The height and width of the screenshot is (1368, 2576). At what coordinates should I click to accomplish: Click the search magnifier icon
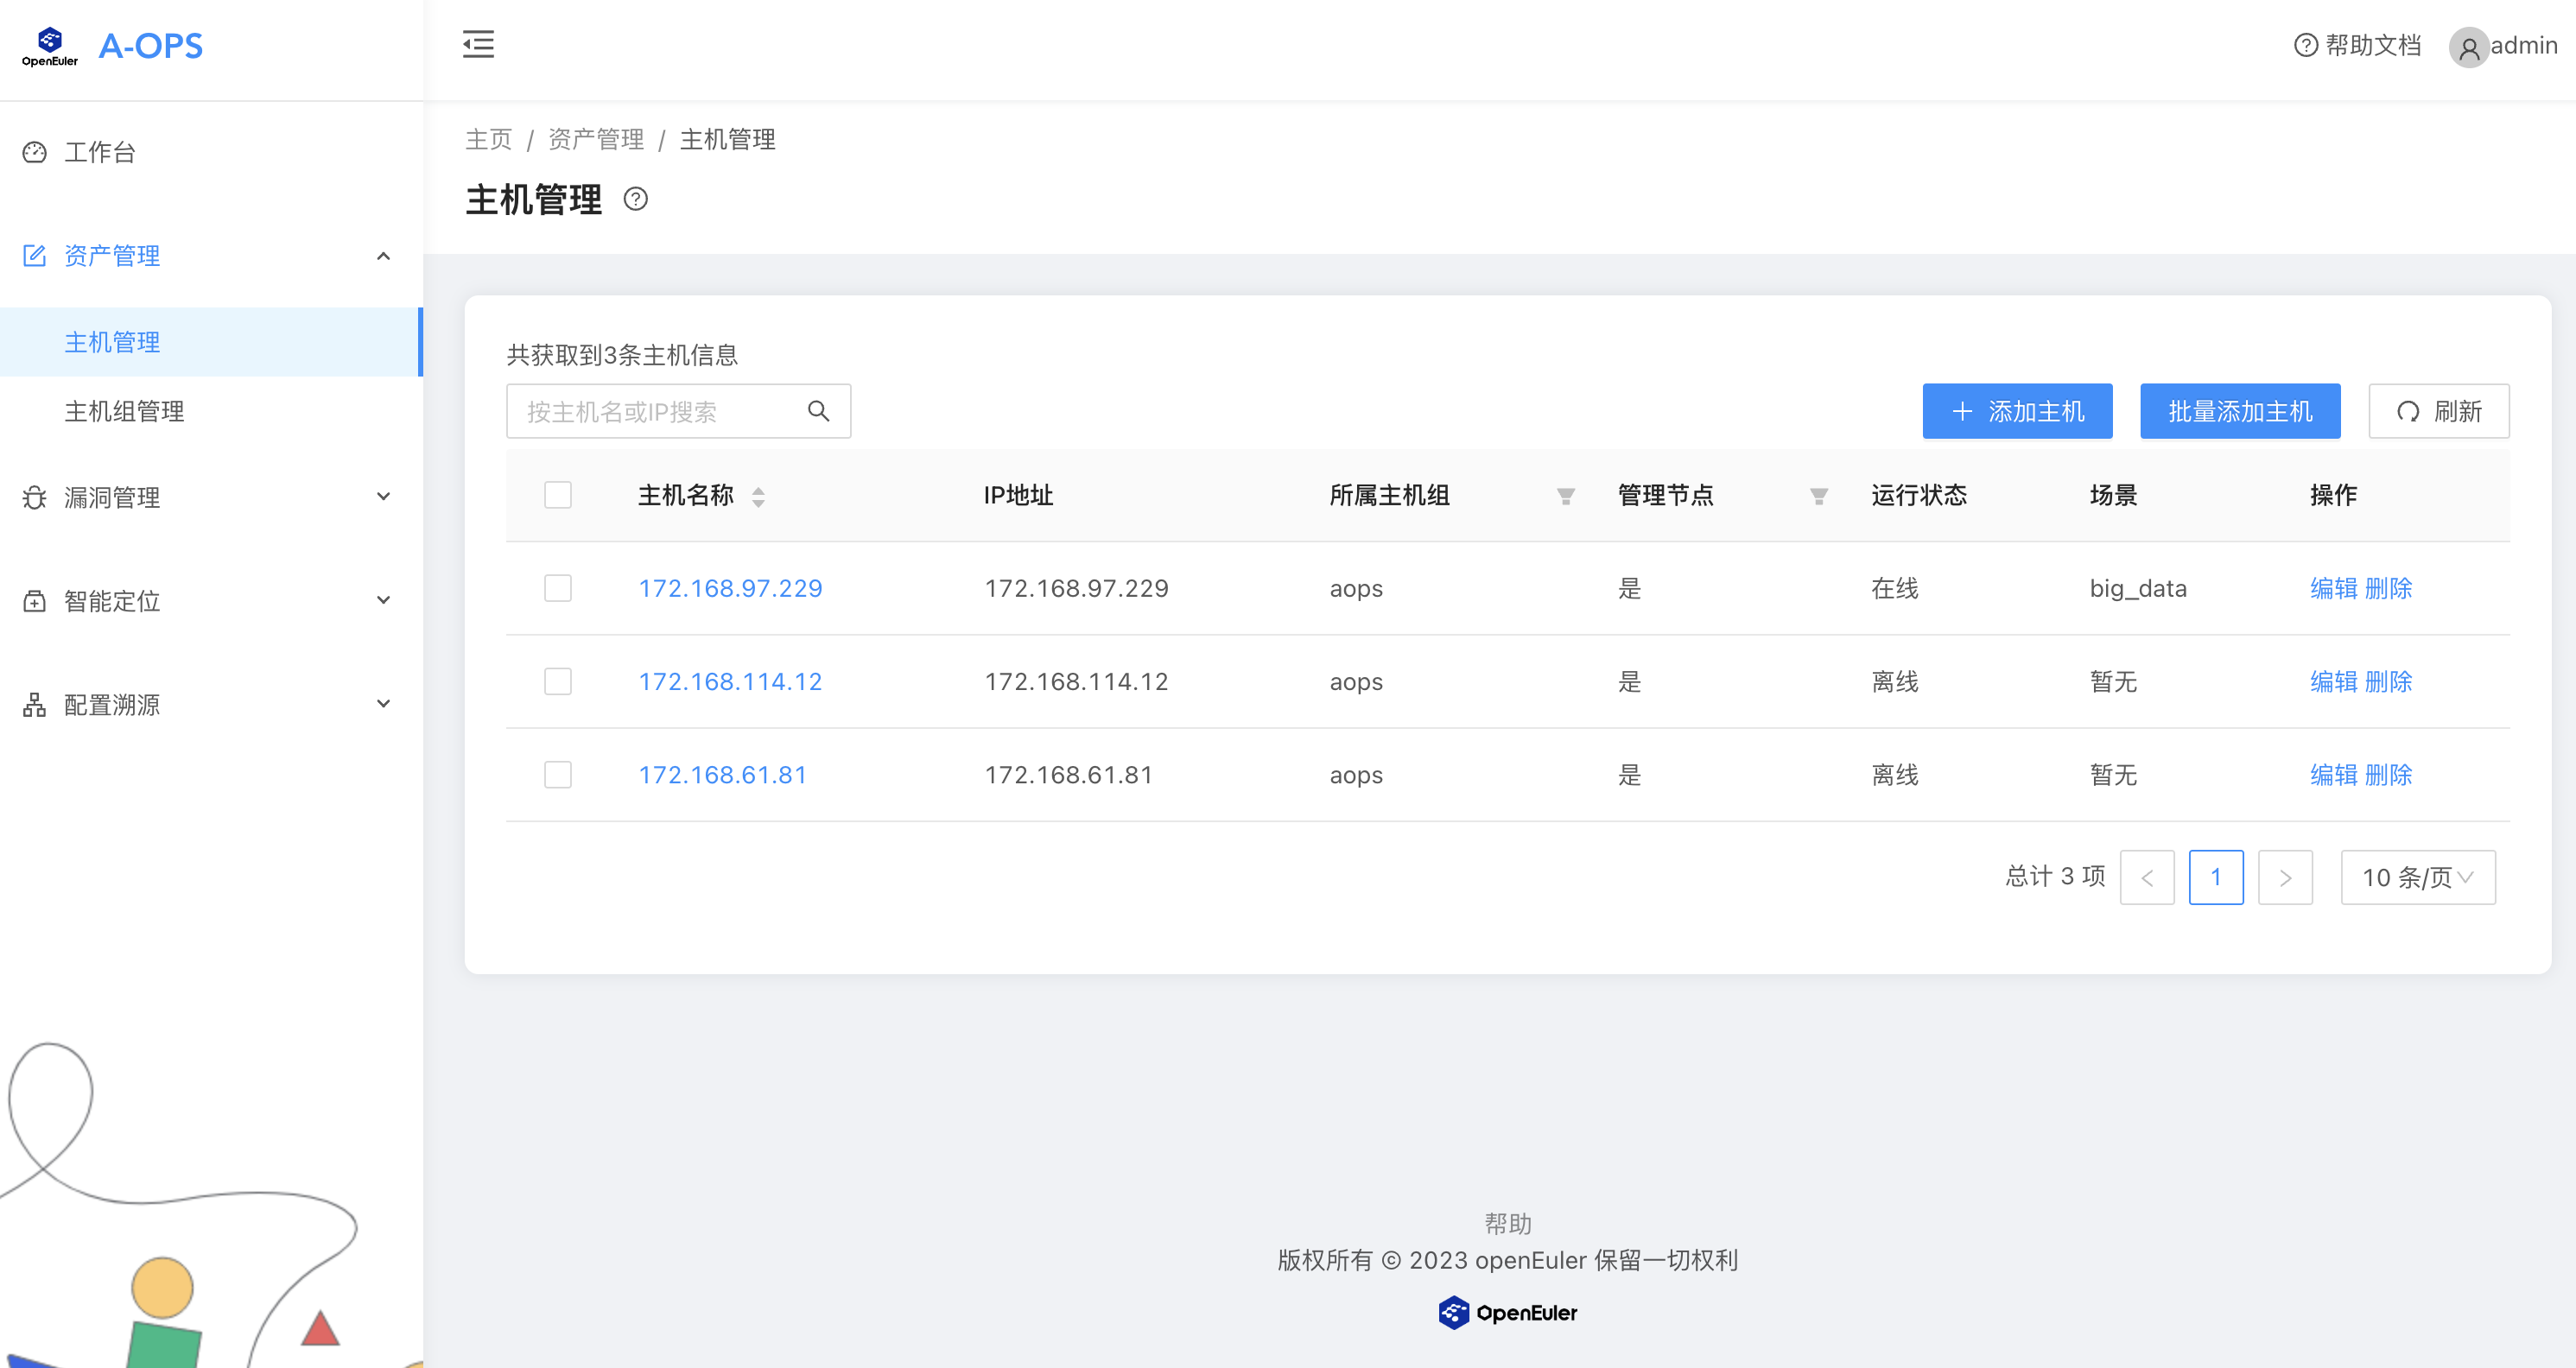818,411
